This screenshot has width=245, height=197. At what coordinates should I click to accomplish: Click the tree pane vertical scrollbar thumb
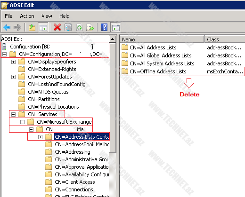113,98
